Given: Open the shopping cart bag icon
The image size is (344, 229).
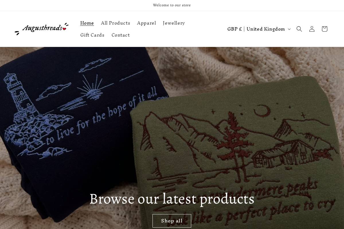Looking at the screenshot, I should 325,29.
